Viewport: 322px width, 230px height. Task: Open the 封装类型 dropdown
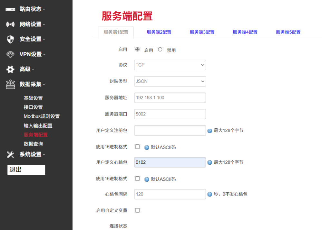[170, 81]
